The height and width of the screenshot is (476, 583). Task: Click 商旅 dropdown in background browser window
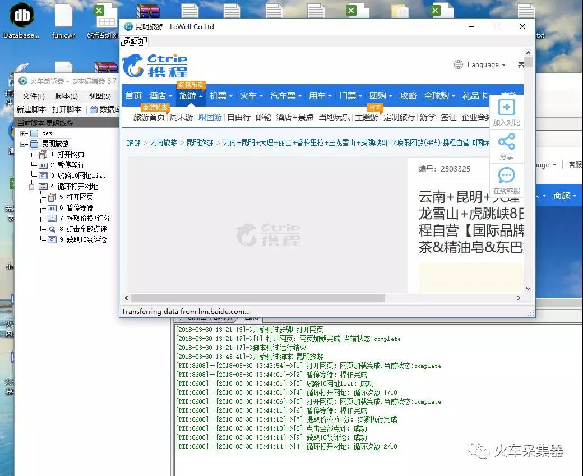click(x=564, y=195)
